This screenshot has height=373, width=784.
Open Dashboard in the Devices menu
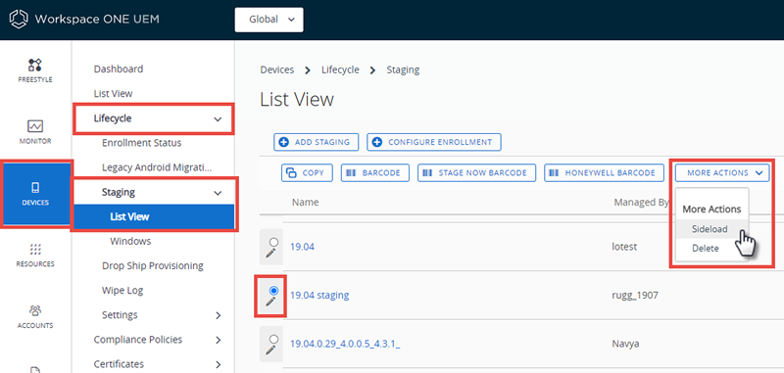tap(119, 69)
